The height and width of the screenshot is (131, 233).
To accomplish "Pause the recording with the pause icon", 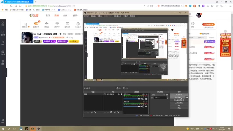I will coord(187,98).
